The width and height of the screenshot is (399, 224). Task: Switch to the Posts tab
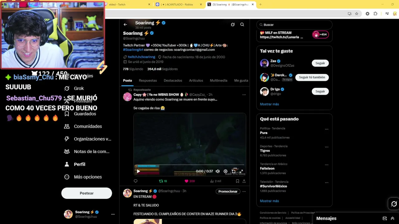pyautogui.click(x=127, y=81)
